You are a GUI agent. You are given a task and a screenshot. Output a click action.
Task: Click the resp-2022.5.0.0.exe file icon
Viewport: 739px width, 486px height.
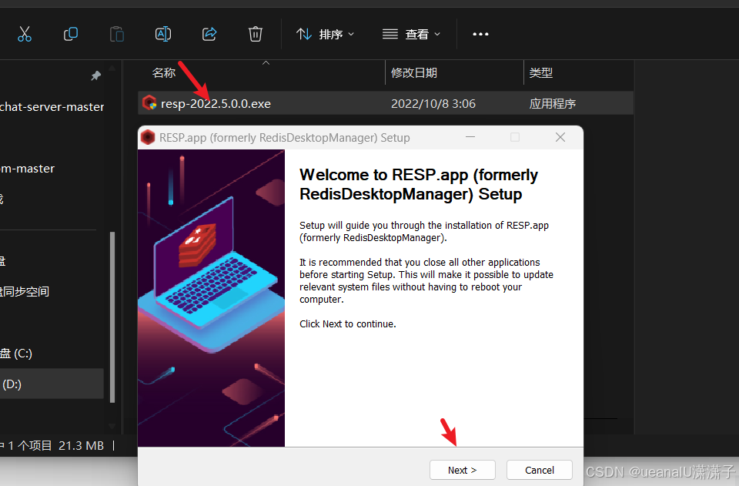149,102
